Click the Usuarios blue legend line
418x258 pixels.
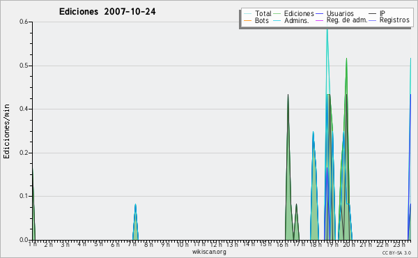(319, 14)
